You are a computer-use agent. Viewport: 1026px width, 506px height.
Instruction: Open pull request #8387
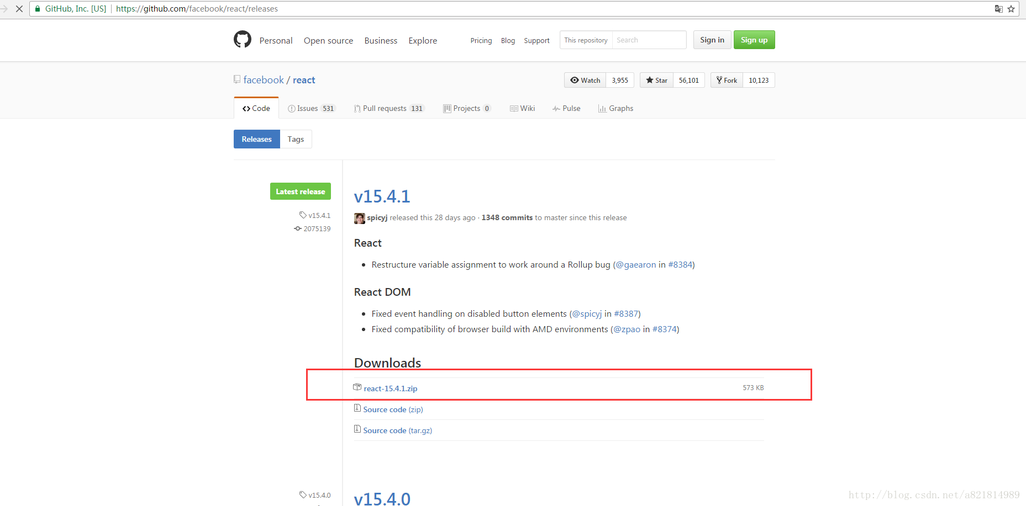coord(626,313)
